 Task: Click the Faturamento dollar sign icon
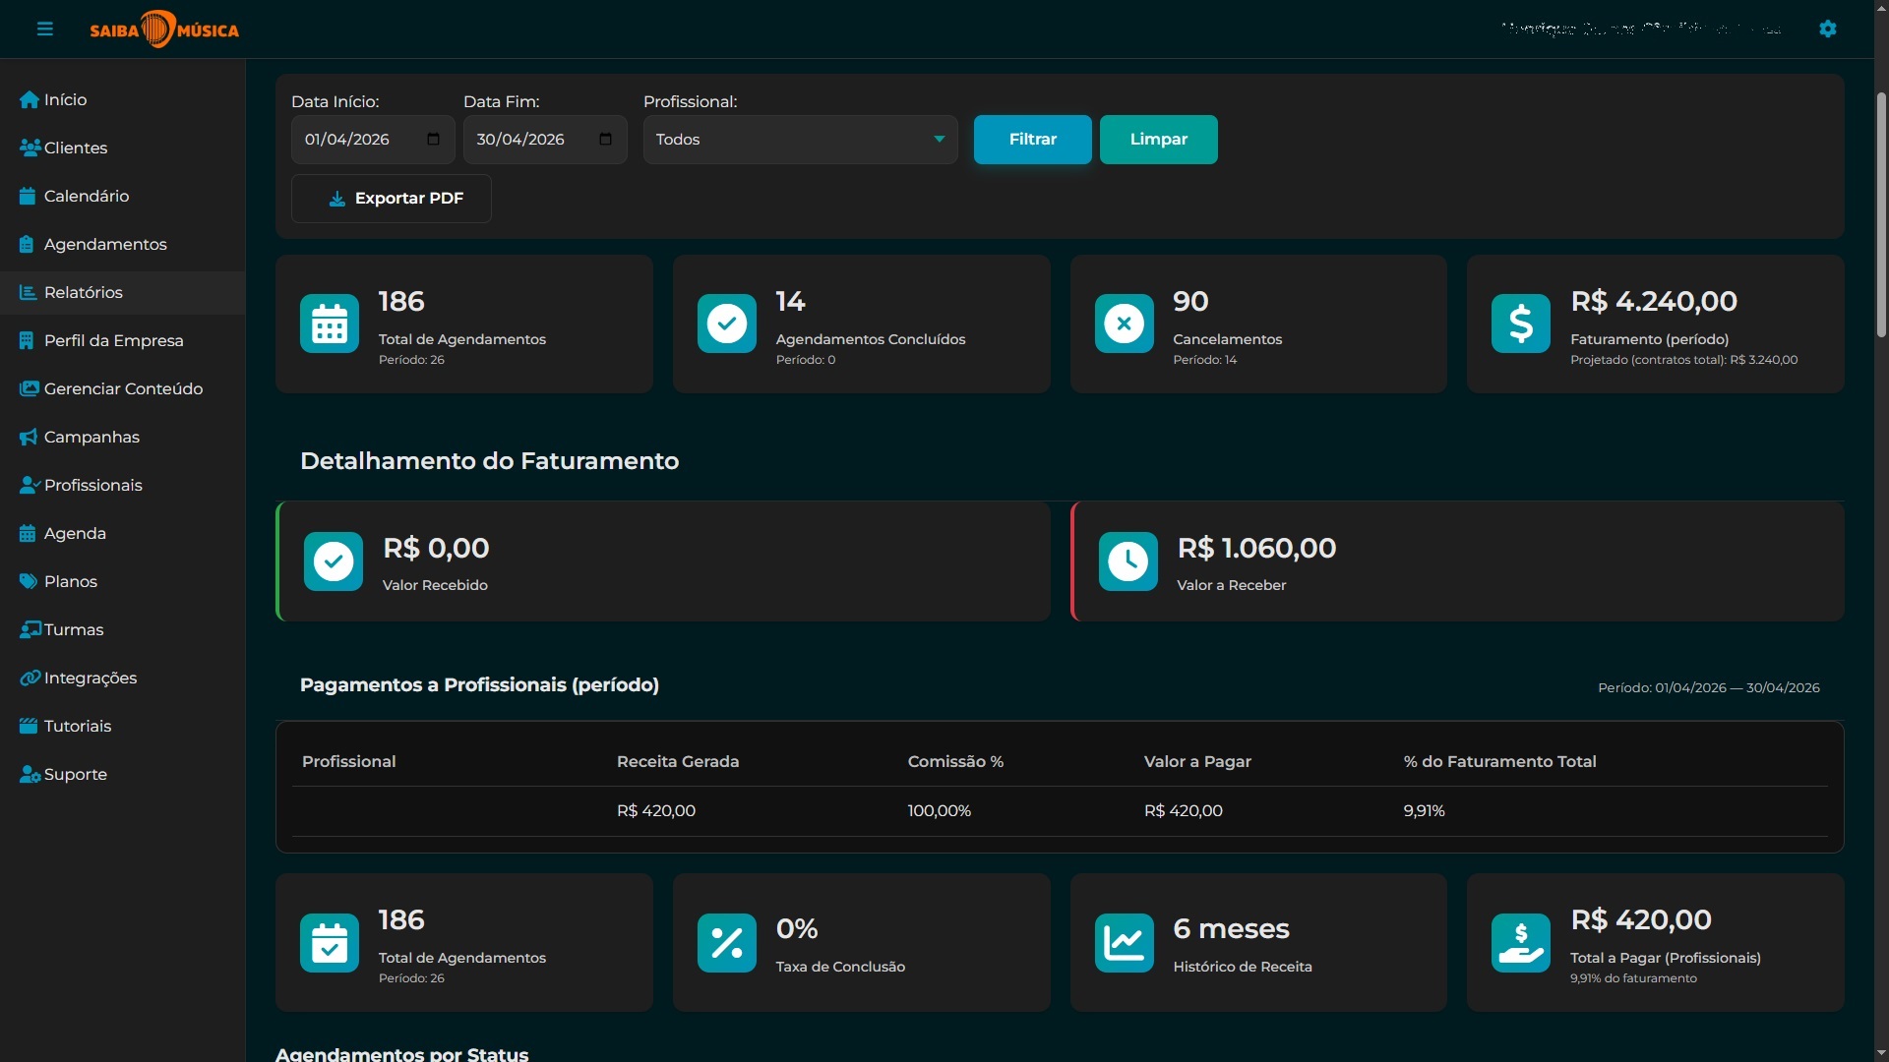click(x=1521, y=324)
